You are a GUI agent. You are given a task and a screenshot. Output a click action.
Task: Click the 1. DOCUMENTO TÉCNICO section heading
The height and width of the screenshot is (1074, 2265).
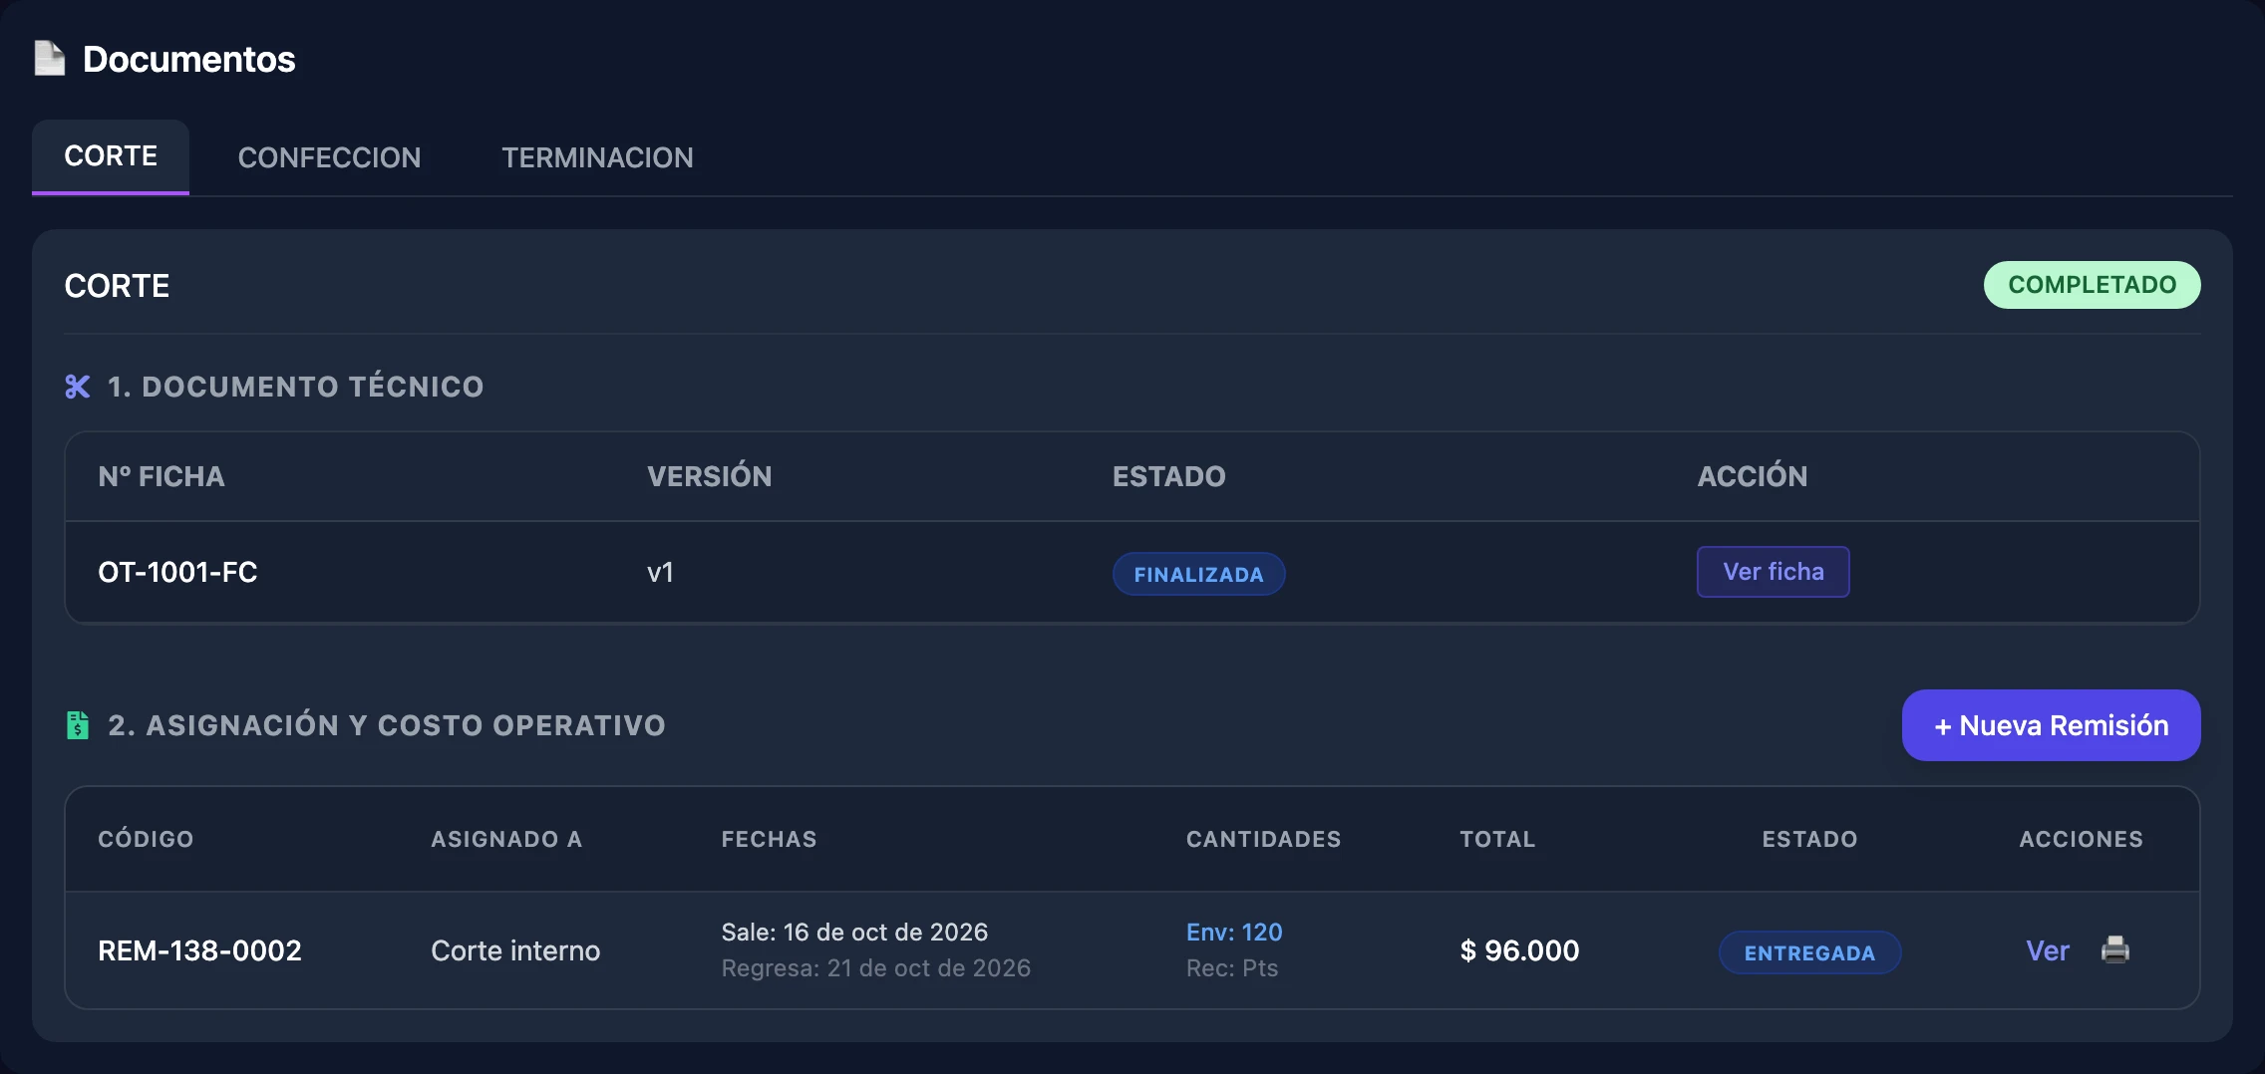(295, 387)
